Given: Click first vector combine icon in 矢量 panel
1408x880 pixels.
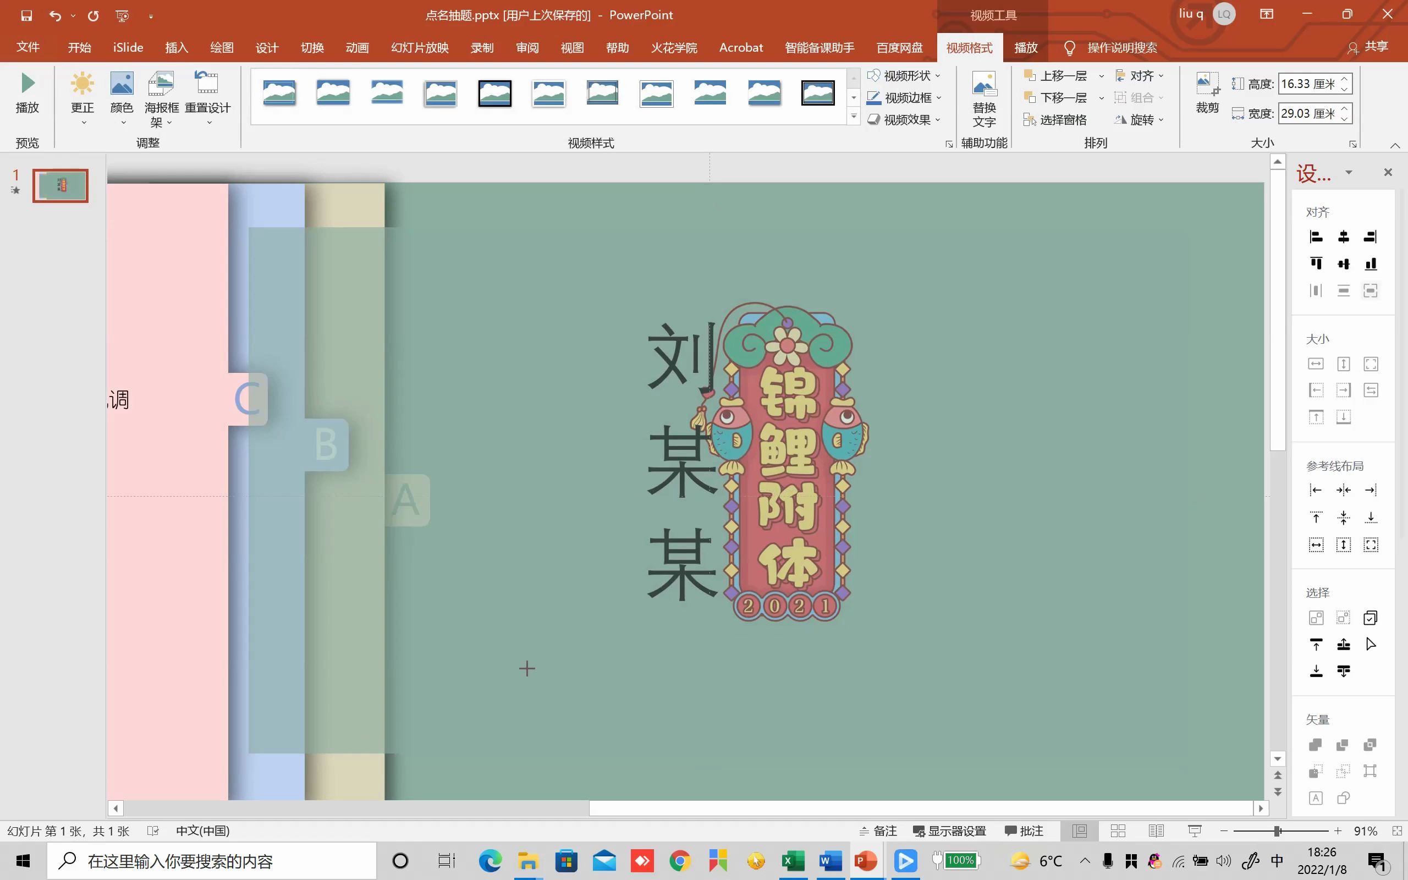Looking at the screenshot, I should [x=1316, y=745].
